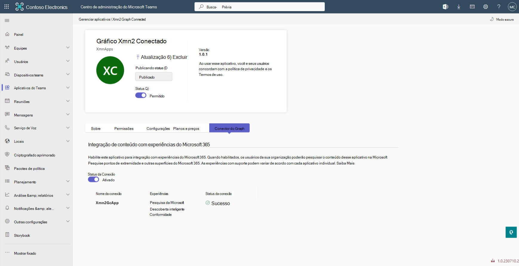Click the Reuniões calendar icon
The height and width of the screenshot is (266, 519).
click(7, 101)
